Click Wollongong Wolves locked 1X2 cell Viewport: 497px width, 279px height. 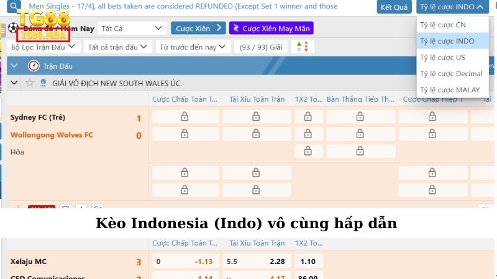308,134
